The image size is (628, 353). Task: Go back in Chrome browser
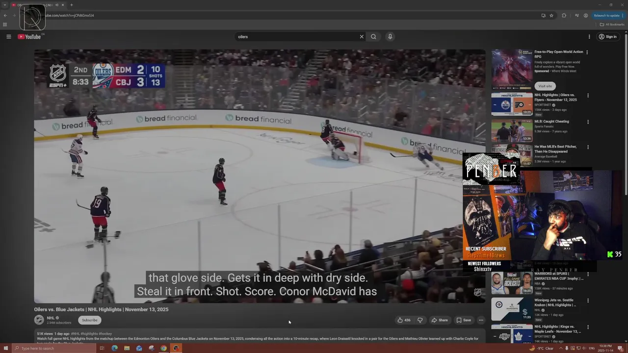tap(5, 15)
